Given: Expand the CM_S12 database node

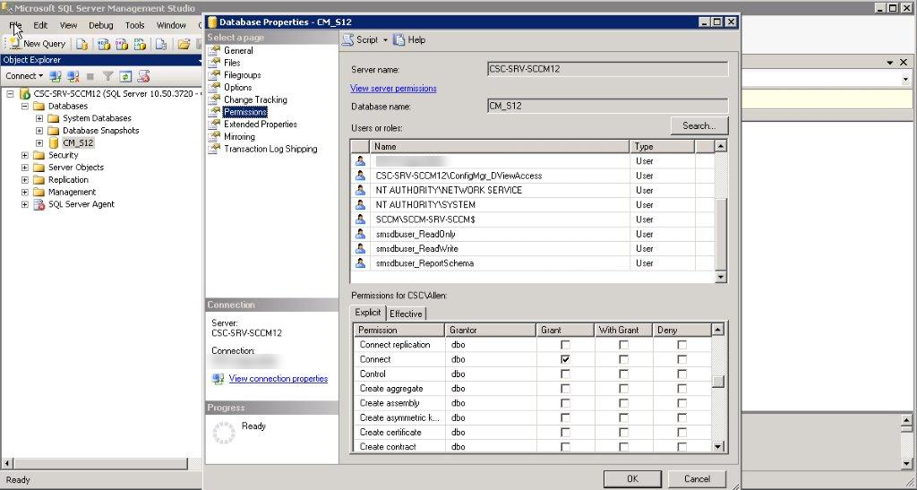Looking at the screenshot, I should [39, 142].
